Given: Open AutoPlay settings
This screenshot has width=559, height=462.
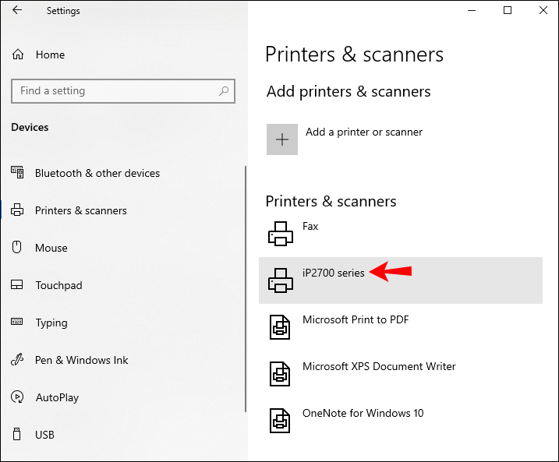Looking at the screenshot, I should pos(57,397).
